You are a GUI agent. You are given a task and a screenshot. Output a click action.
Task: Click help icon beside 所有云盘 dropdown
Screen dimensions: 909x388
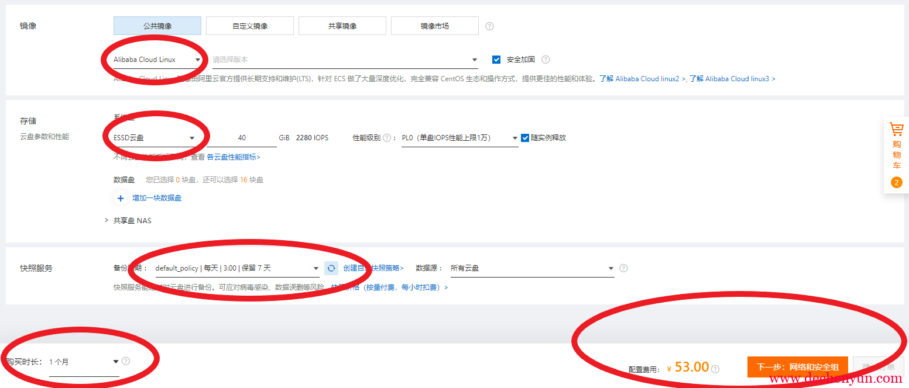[623, 268]
